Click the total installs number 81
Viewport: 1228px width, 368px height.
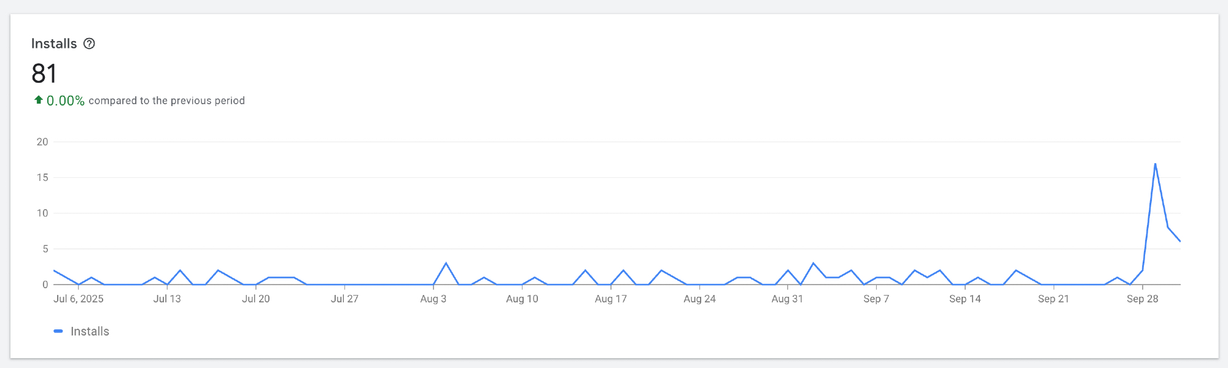(x=44, y=74)
